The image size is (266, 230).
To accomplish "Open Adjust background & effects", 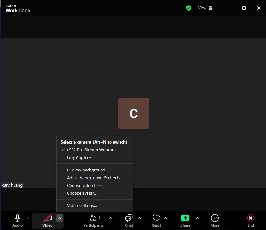I will pyautogui.click(x=95, y=178).
